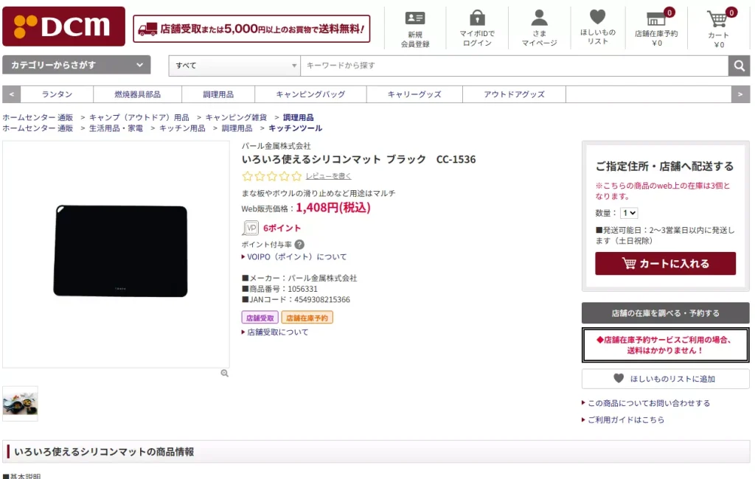Click the カートに入れる button
Image resolution: width=755 pixels, height=479 pixels.
coord(664,263)
